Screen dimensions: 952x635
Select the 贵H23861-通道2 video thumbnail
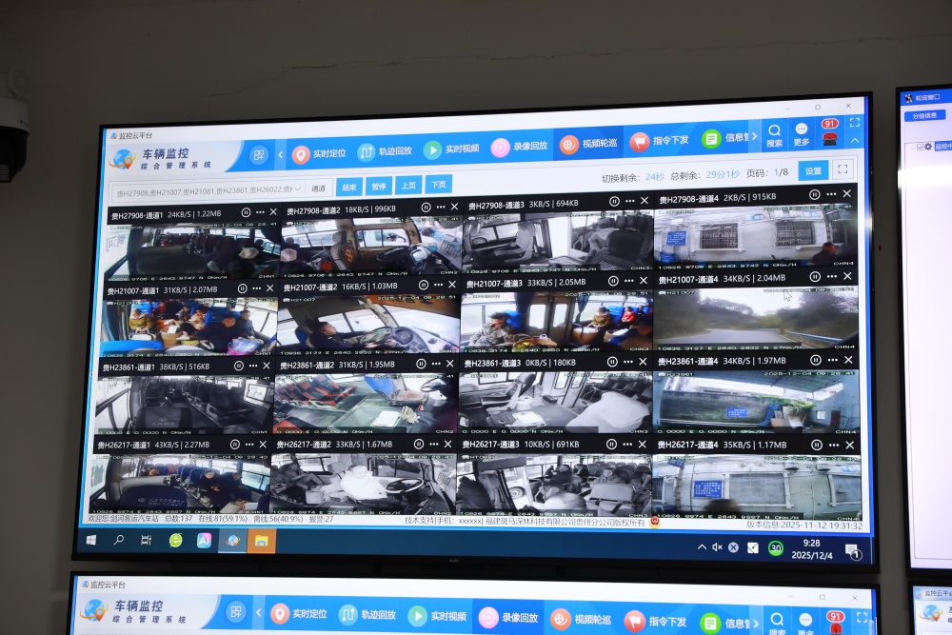366,403
